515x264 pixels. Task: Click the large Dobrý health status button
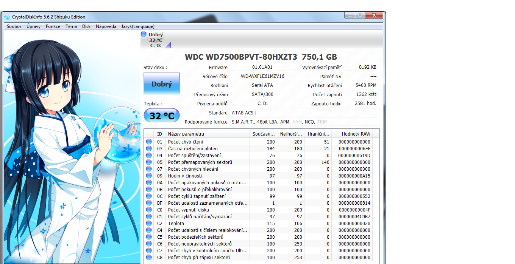click(162, 84)
